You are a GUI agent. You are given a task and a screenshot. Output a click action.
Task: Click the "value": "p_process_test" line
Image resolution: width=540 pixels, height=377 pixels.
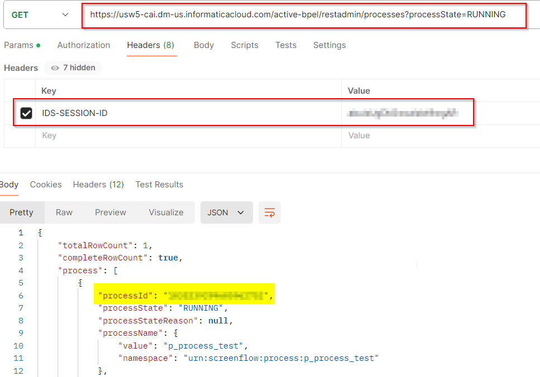(183, 346)
